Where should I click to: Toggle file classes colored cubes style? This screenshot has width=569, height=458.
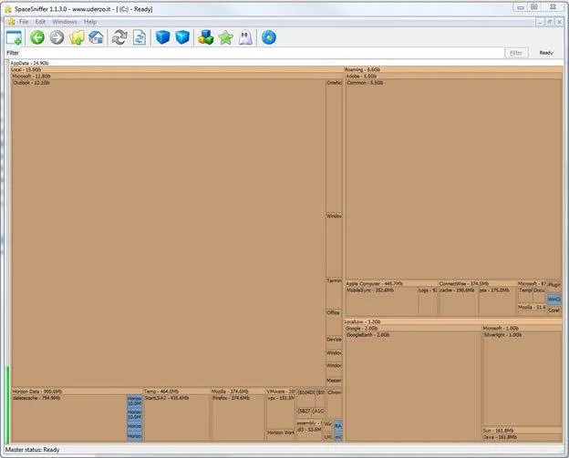206,37
